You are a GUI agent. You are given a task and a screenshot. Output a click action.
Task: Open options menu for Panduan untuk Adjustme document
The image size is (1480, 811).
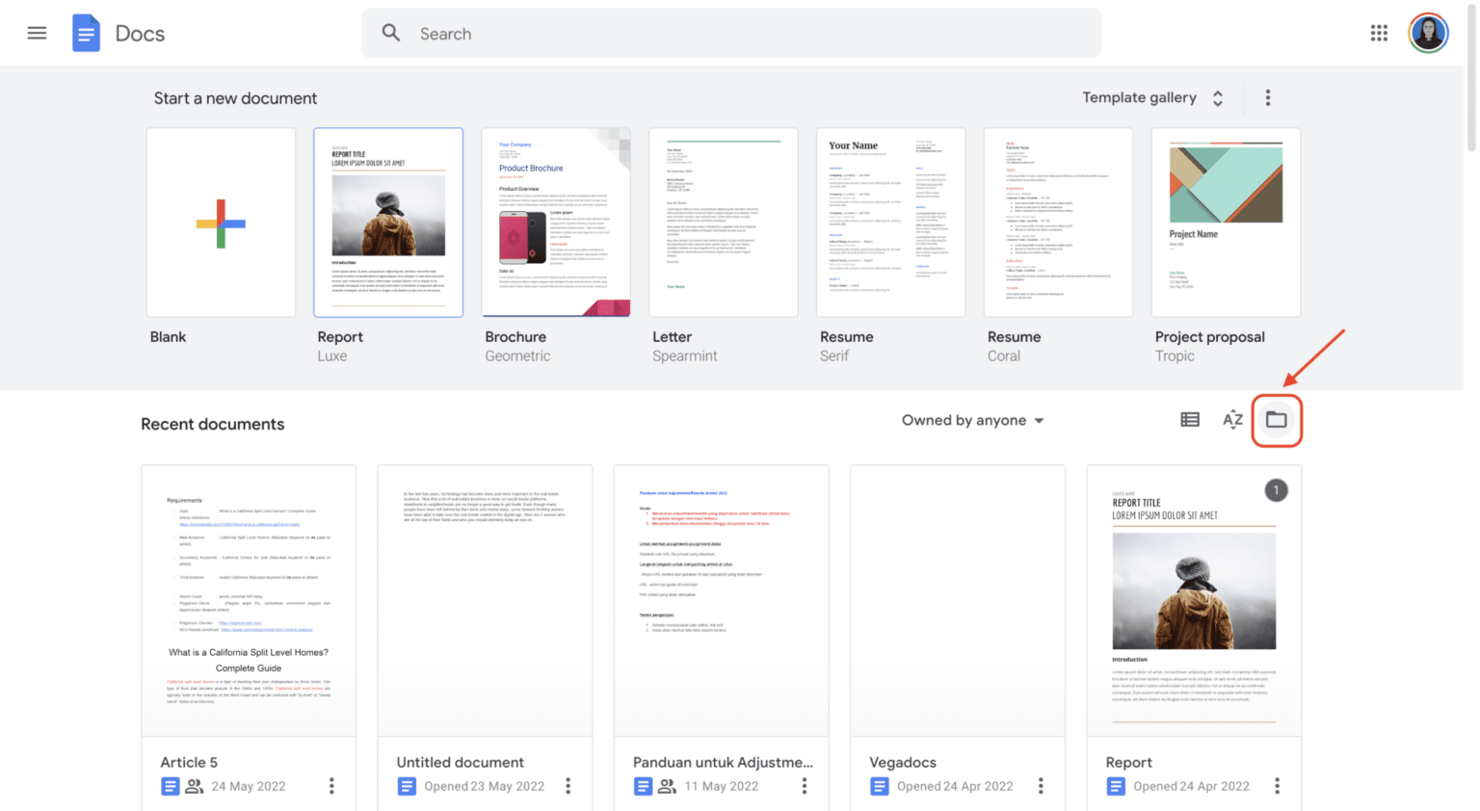coord(805,786)
